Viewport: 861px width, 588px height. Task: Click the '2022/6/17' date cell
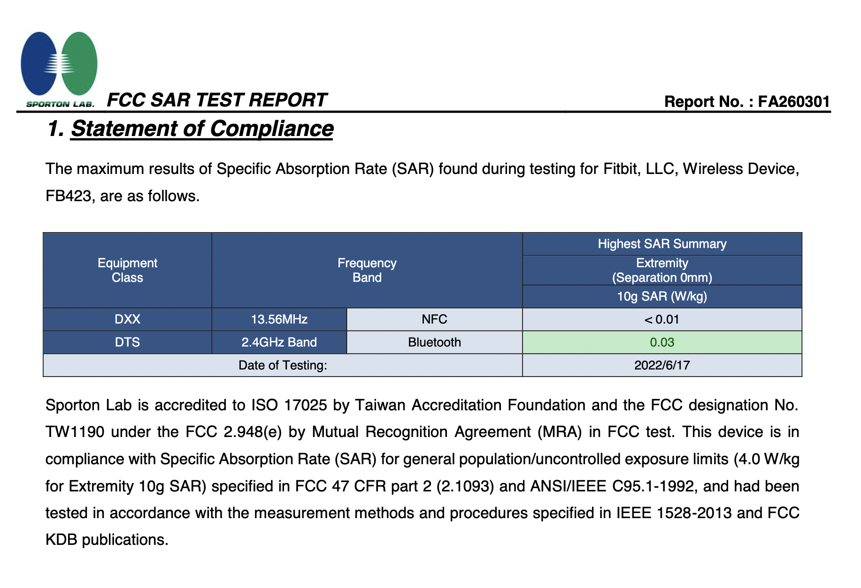662,365
